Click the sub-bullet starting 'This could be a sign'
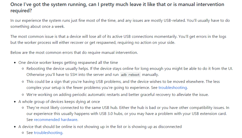242x138 pixels. (x=123, y=84)
